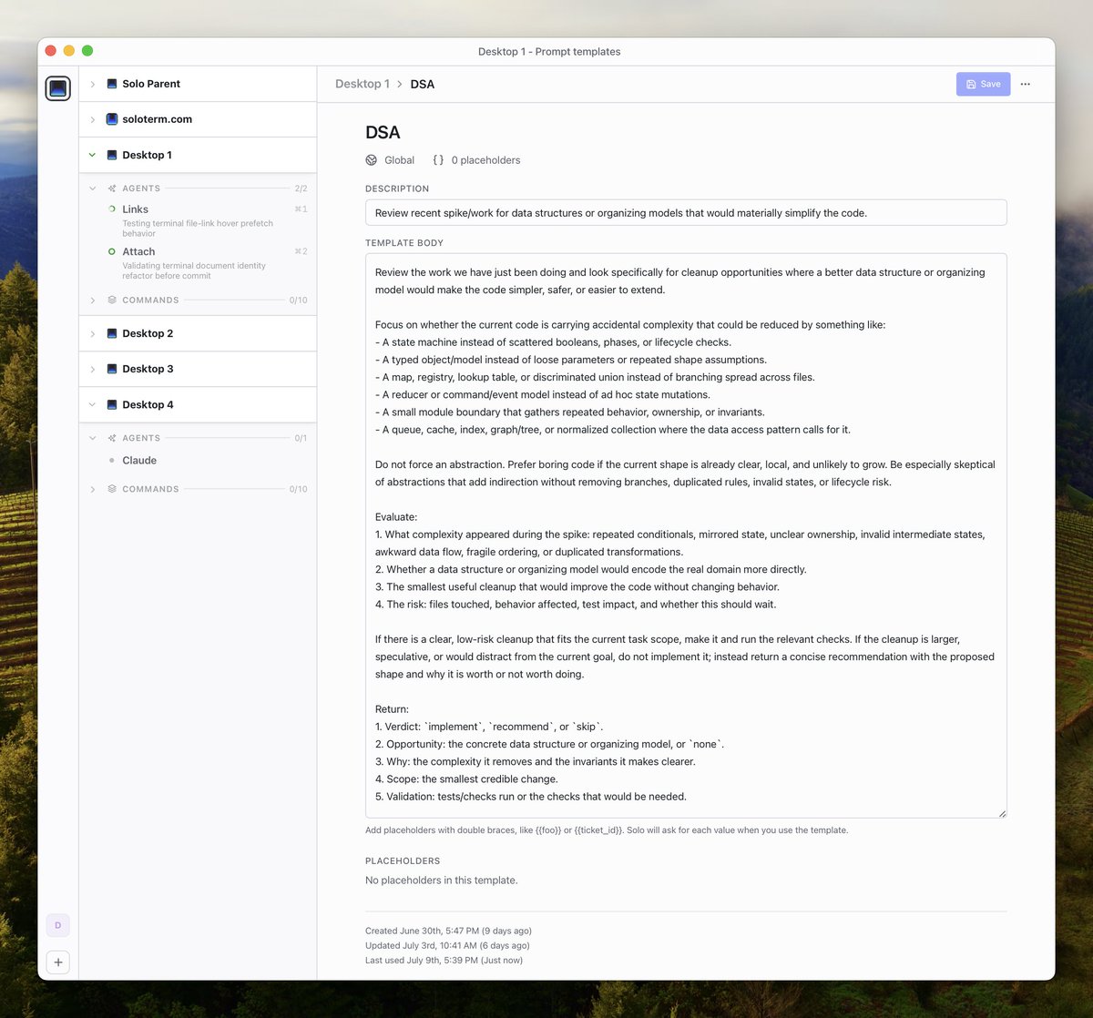
Task: Click the DSA breadcrumb item
Action: pos(422,84)
